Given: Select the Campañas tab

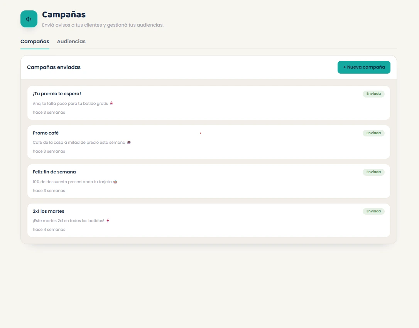Looking at the screenshot, I should coord(35,42).
